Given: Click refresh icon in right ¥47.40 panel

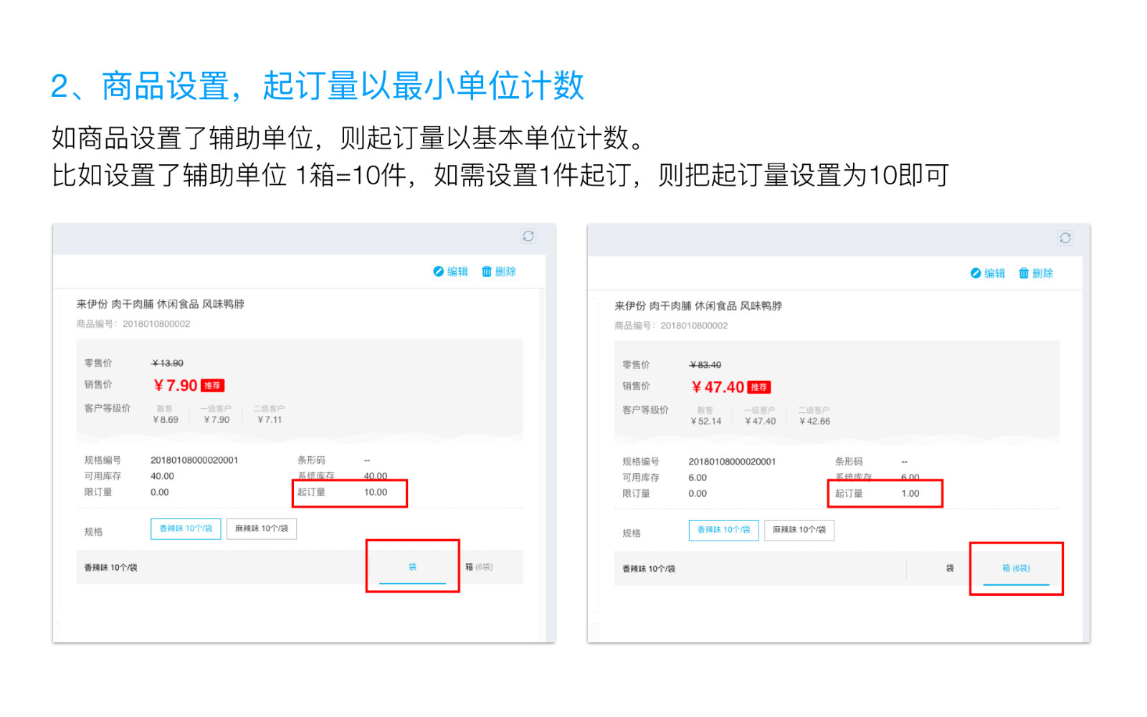Looking at the screenshot, I should [x=1065, y=238].
